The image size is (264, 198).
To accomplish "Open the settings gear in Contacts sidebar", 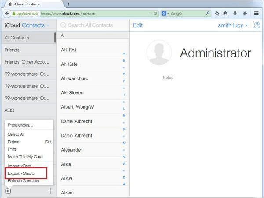I will 8,191.
